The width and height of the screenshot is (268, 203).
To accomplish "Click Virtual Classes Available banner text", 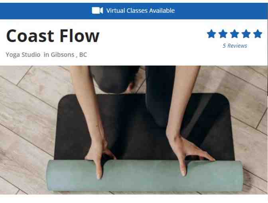I will click(x=140, y=11).
